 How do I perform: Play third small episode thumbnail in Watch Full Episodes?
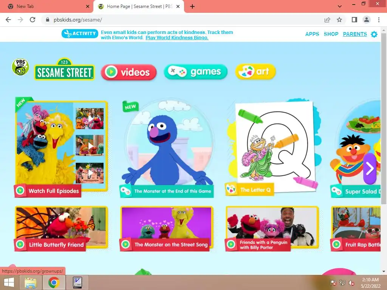pos(90,173)
